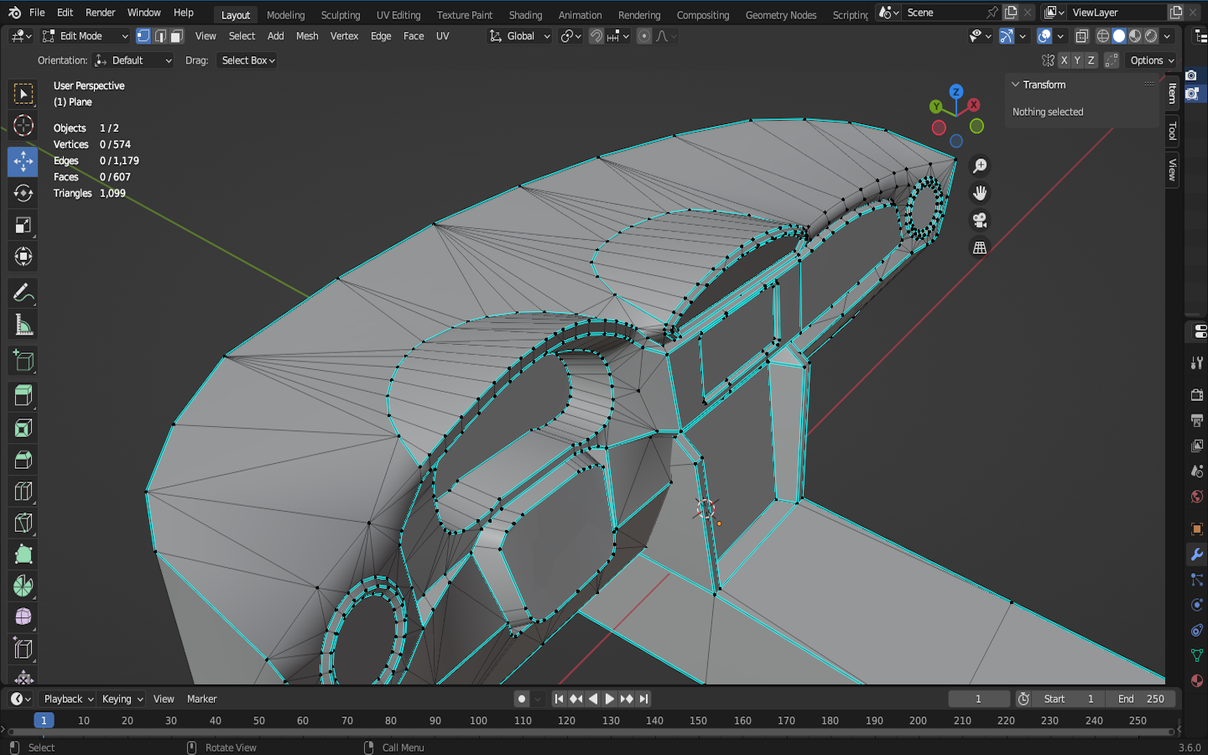Screen dimensions: 1208x755
Task: Select the 3D Cursor tool
Action: [x=23, y=126]
